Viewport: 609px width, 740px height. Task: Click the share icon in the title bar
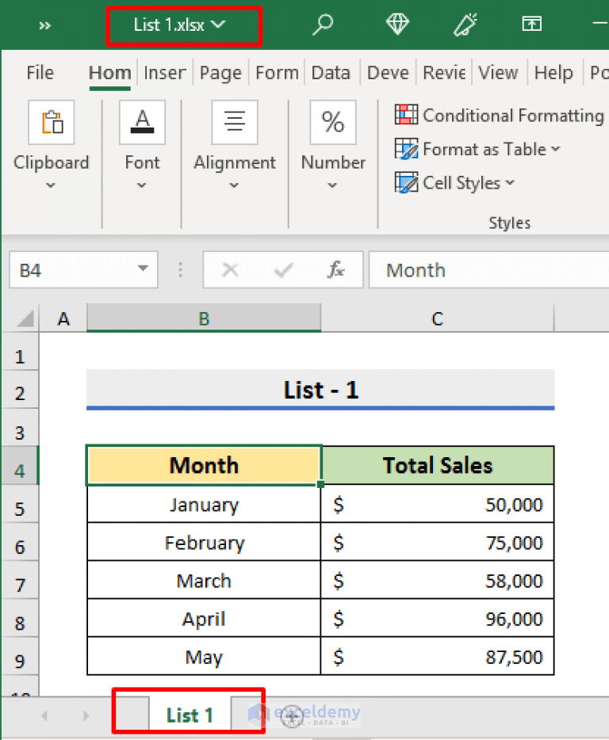531,25
